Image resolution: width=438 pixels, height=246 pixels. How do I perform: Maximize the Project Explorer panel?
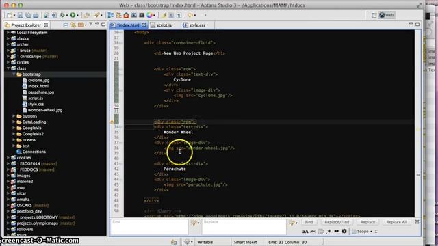103,25
